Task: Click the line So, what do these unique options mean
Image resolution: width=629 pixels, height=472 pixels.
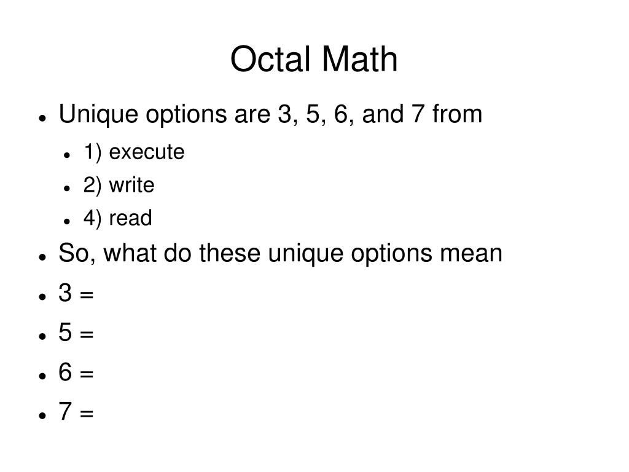Action: click(x=280, y=254)
